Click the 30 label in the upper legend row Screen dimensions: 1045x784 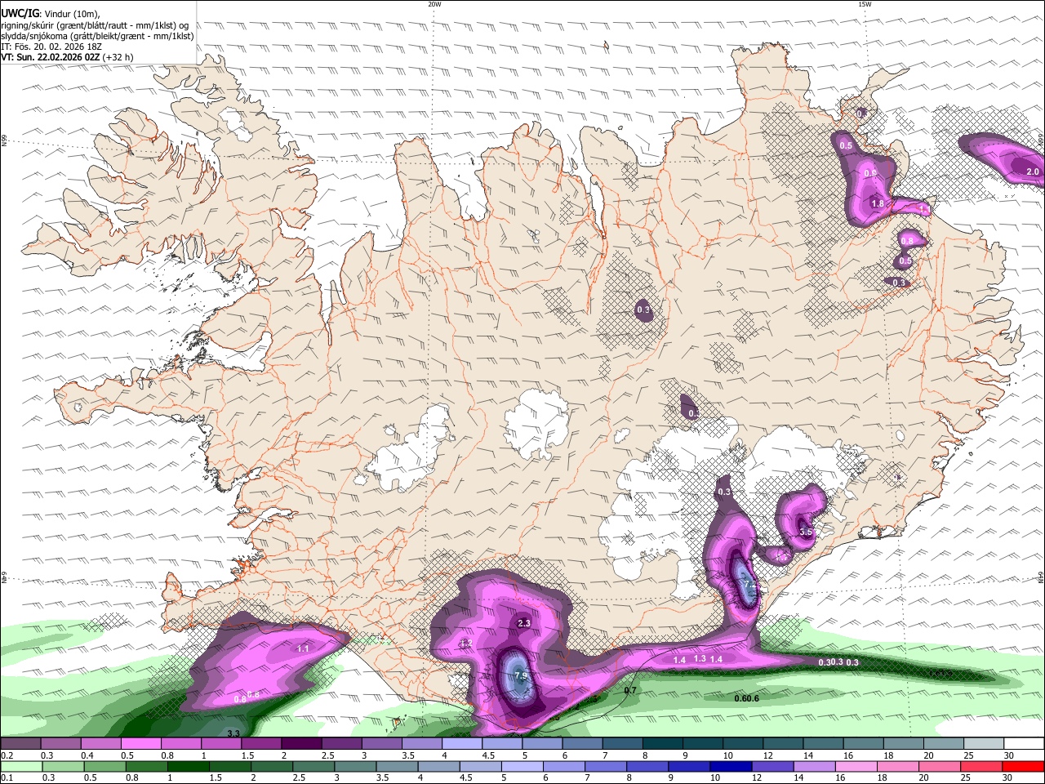(1008, 755)
